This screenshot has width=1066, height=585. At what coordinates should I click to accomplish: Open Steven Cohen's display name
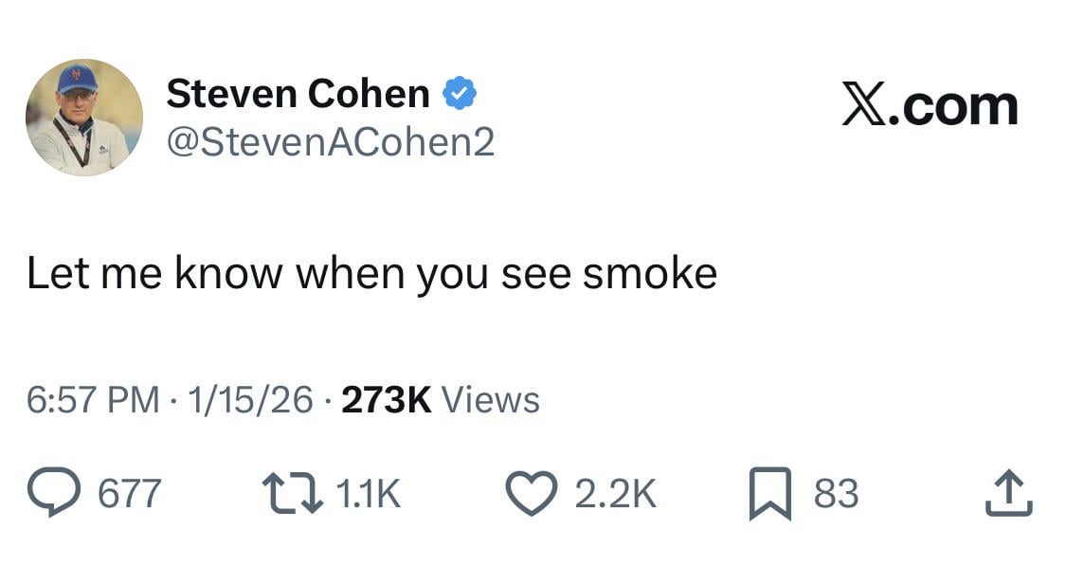[298, 92]
